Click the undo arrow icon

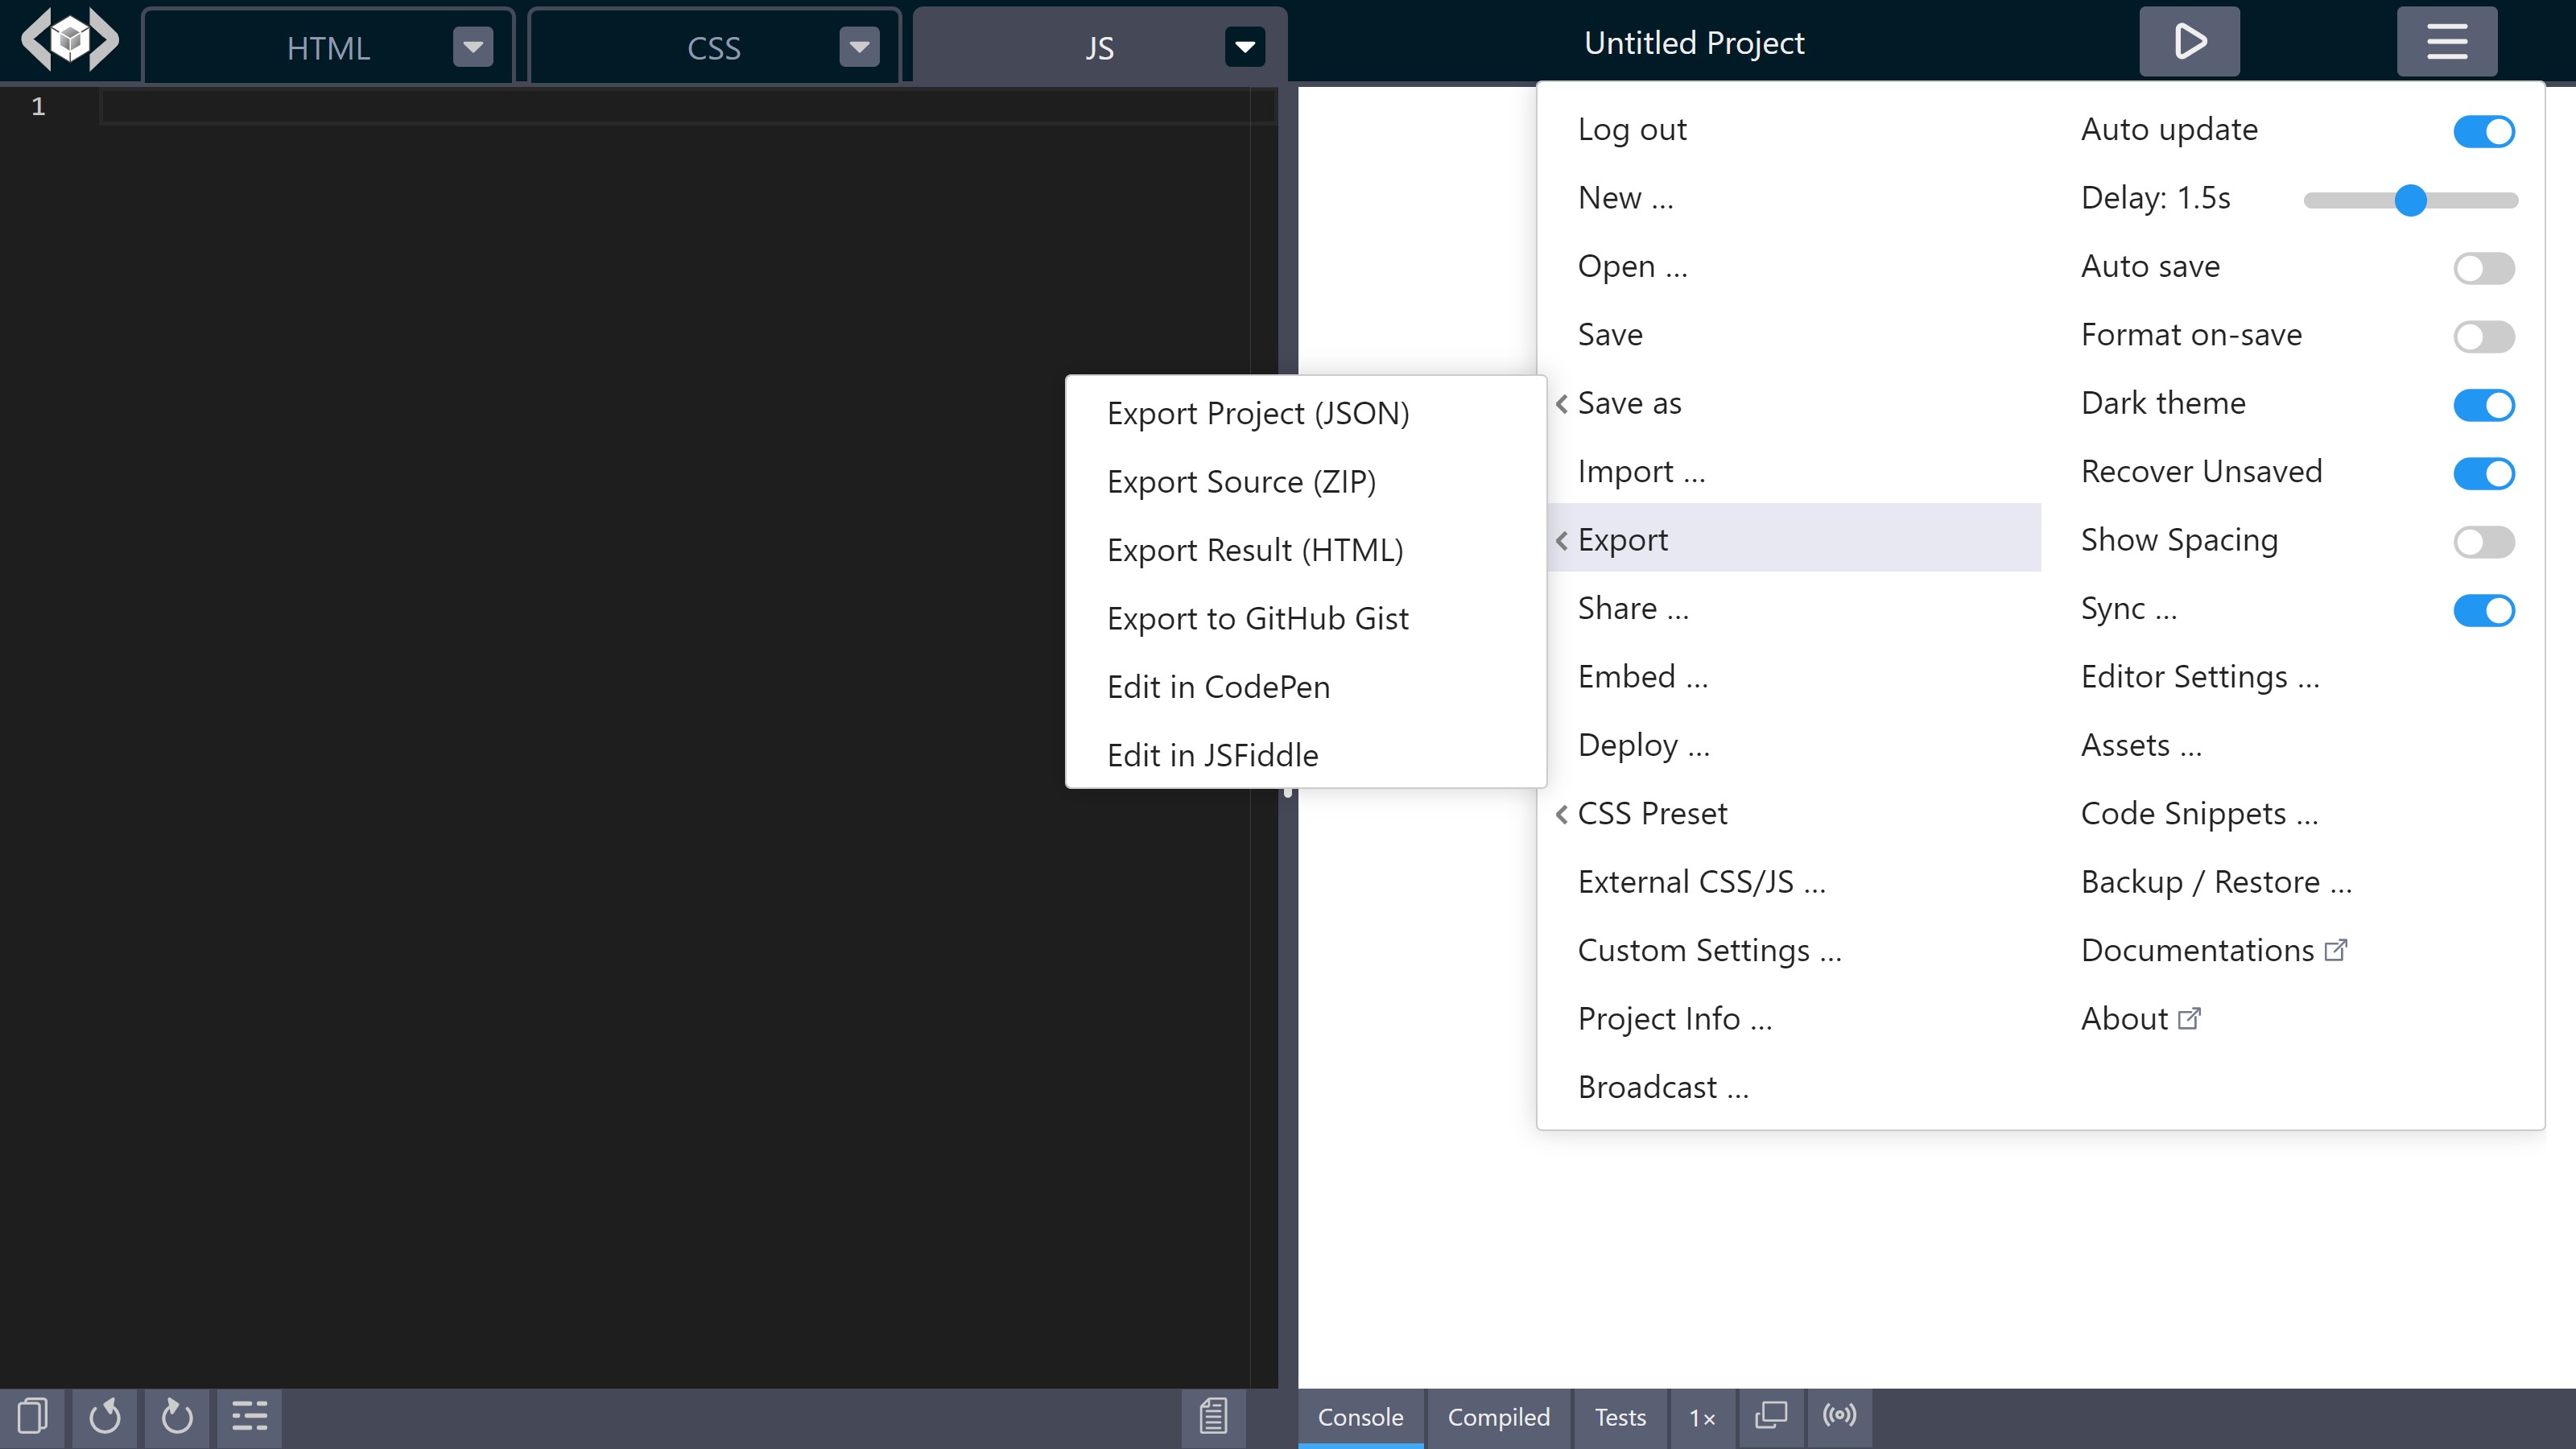[104, 1416]
